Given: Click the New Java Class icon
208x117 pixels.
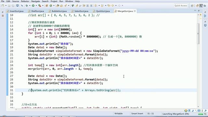Looking at the screenshot, I should point(51,6).
